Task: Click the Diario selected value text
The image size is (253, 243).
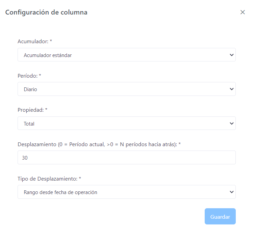Action: coord(30,89)
